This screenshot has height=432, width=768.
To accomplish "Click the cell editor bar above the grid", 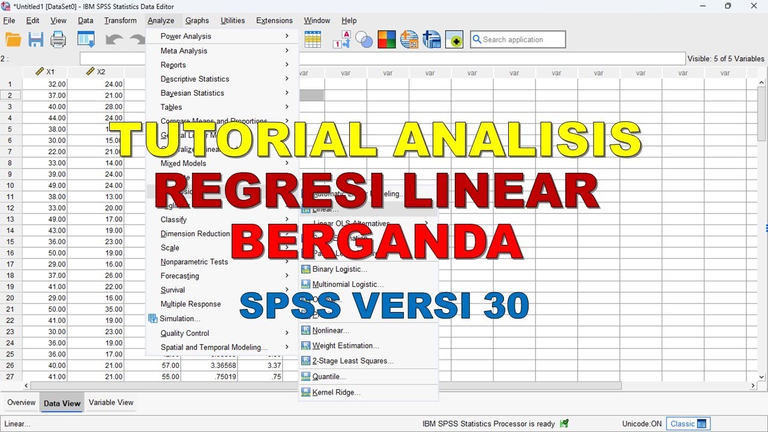I will click(x=382, y=59).
